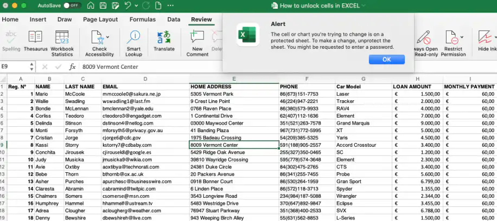Click the Save As icon with pencil
Image resolution: width=497 pixels, height=221 pixels.
116,6
